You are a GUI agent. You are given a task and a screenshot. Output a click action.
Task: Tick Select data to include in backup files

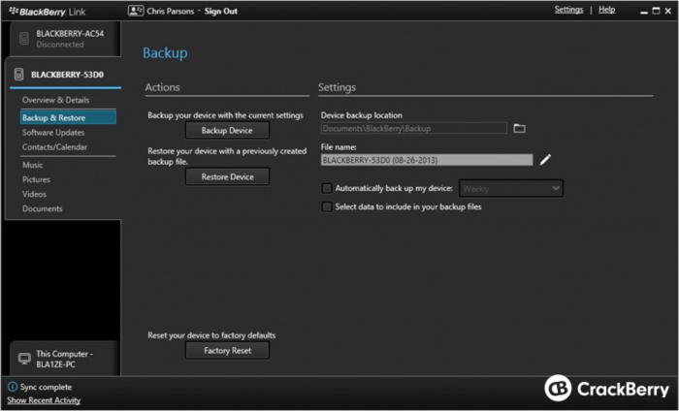click(x=327, y=206)
